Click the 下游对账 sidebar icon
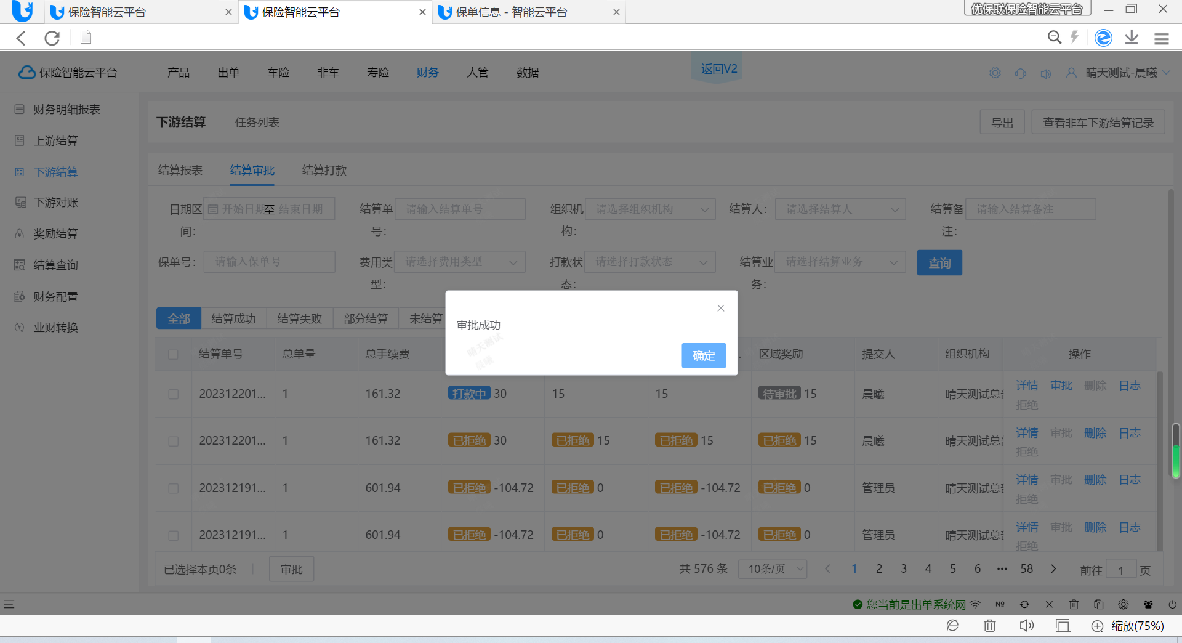Viewport: 1182px width, 643px height. coord(20,202)
